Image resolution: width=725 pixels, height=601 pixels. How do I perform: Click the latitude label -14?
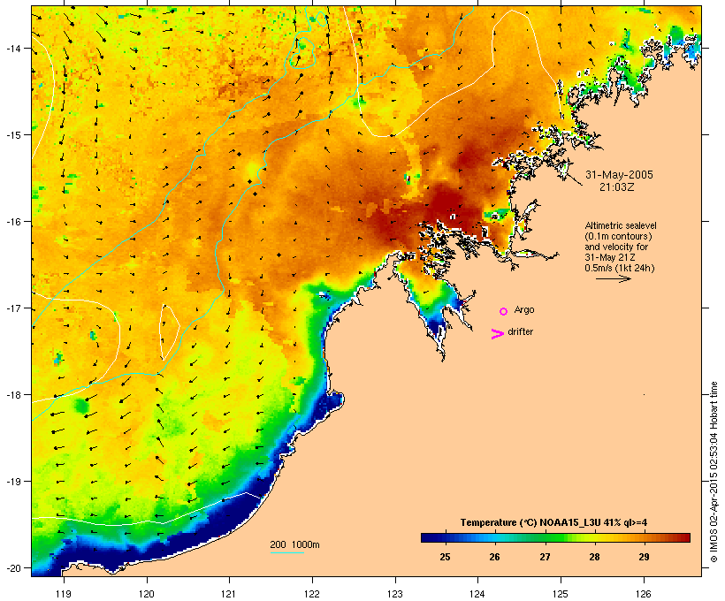[12, 48]
